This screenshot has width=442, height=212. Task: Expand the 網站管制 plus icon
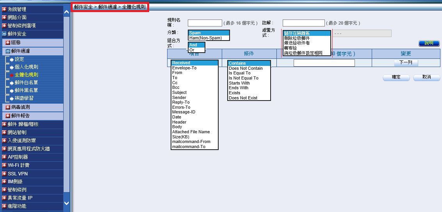click(4, 132)
